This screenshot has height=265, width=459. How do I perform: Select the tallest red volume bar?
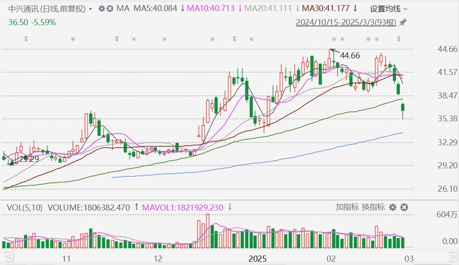coord(208,231)
